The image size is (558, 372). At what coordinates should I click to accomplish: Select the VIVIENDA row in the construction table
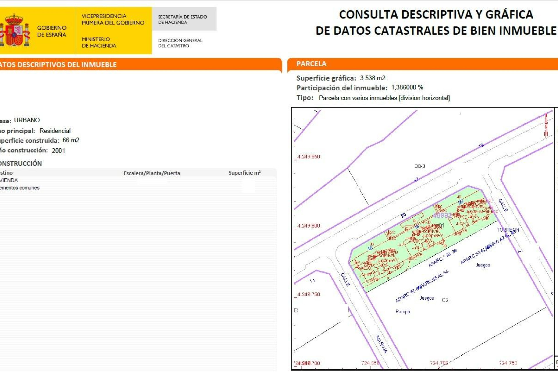9,180
